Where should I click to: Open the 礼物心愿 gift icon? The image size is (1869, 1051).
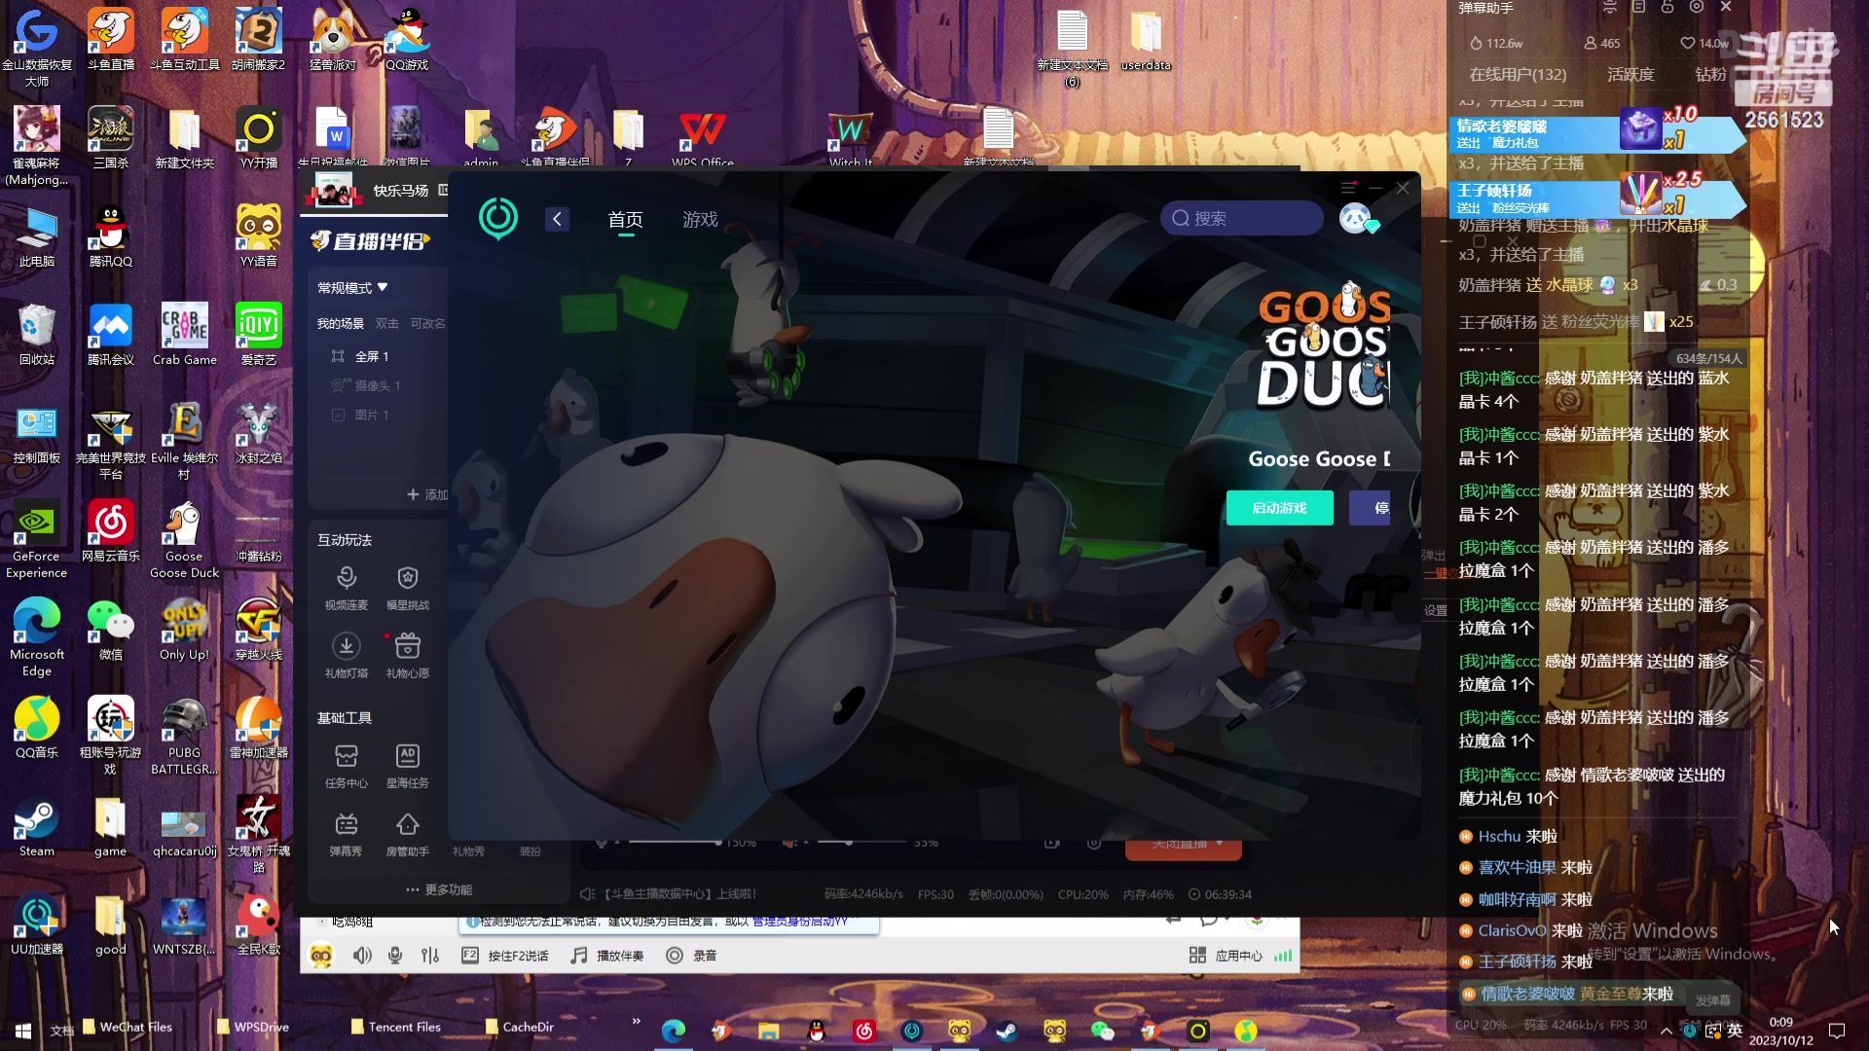coord(408,646)
